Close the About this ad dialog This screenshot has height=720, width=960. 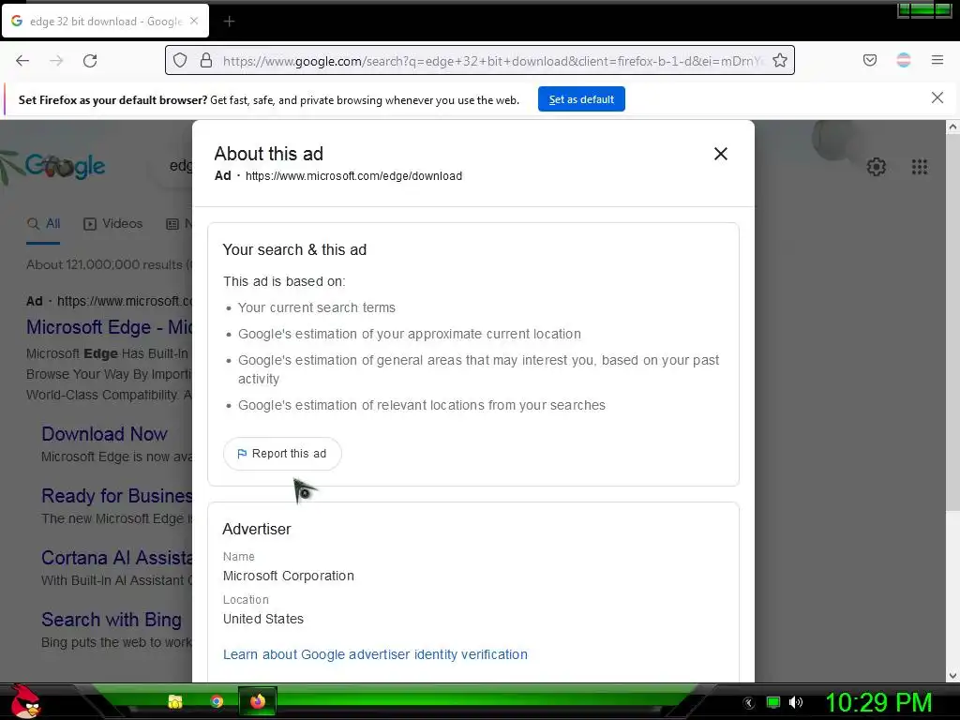tap(721, 154)
